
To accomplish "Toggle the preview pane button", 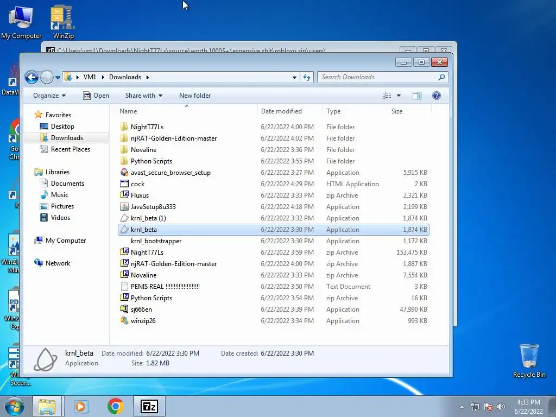I will pyautogui.click(x=417, y=96).
